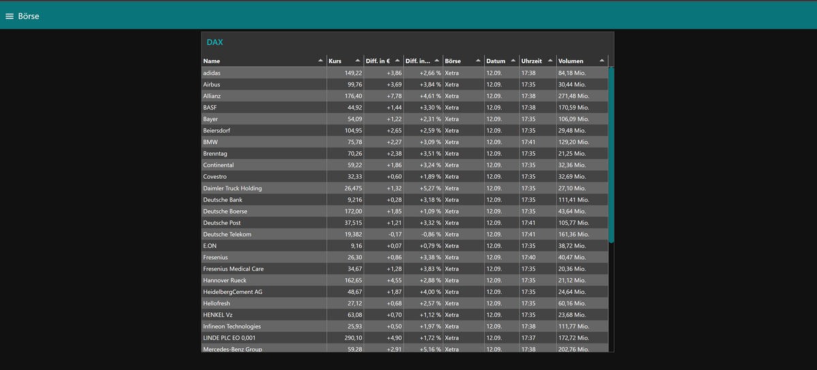Select the Continental row name
Viewport: 817px width, 370px height.
[219, 165]
